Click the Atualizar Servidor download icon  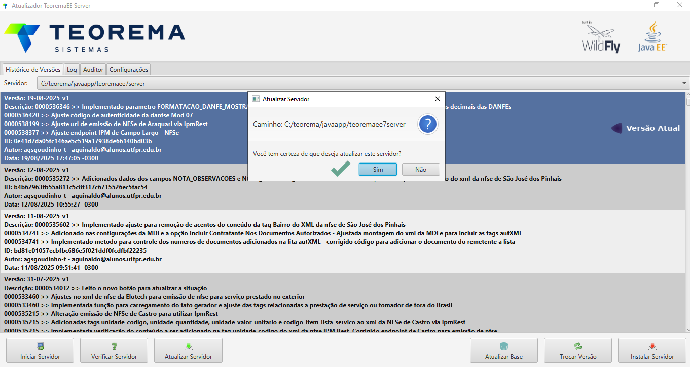pyautogui.click(x=188, y=346)
